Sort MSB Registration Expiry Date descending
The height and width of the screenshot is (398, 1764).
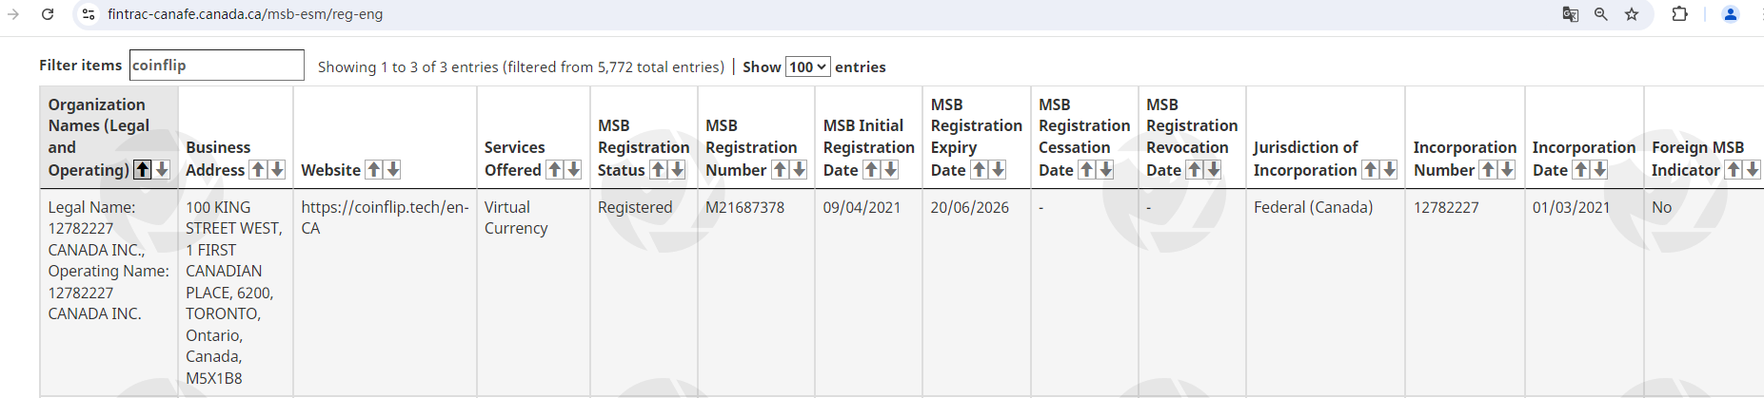click(999, 170)
